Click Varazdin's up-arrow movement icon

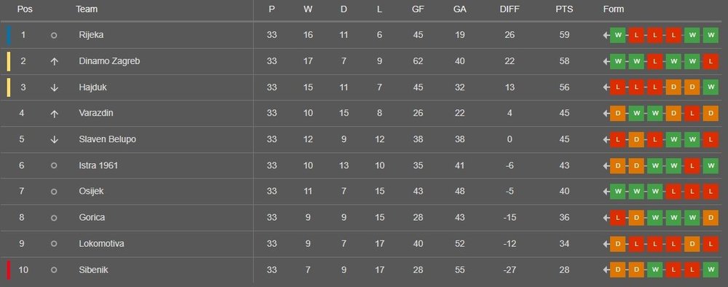[54, 114]
